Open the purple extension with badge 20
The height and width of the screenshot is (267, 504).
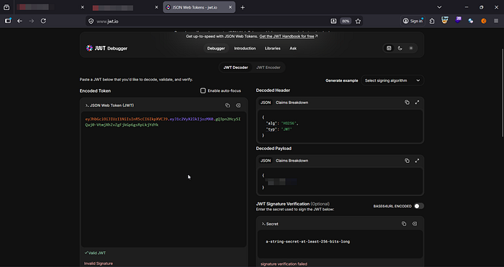coord(458,21)
